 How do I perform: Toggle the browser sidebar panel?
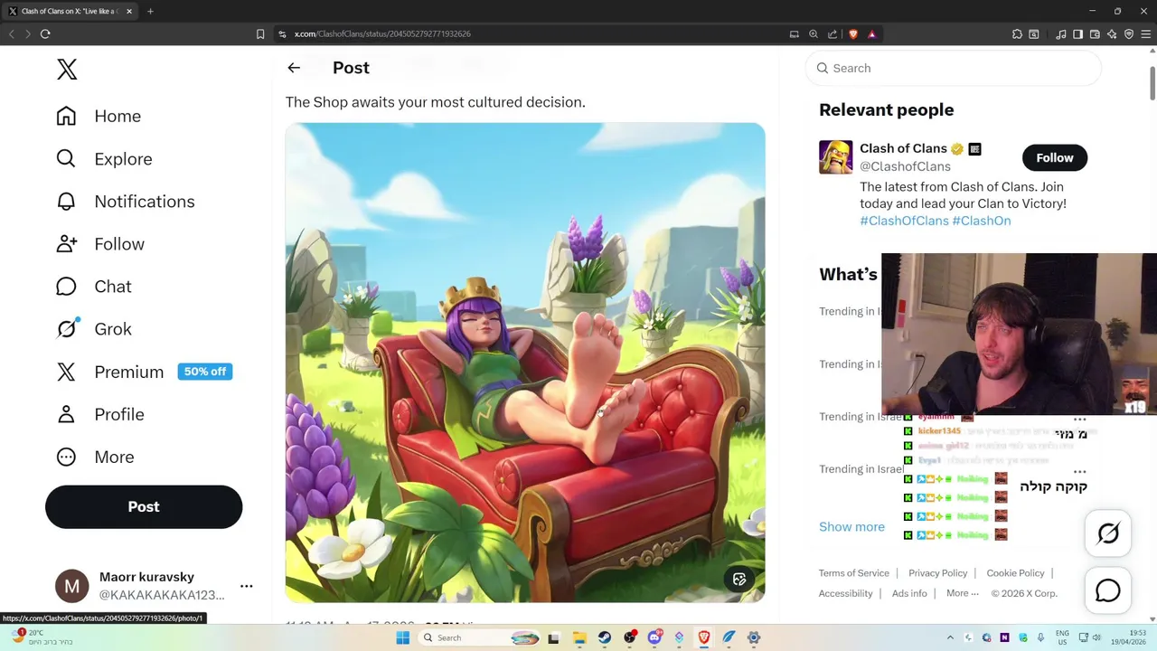[1077, 33]
